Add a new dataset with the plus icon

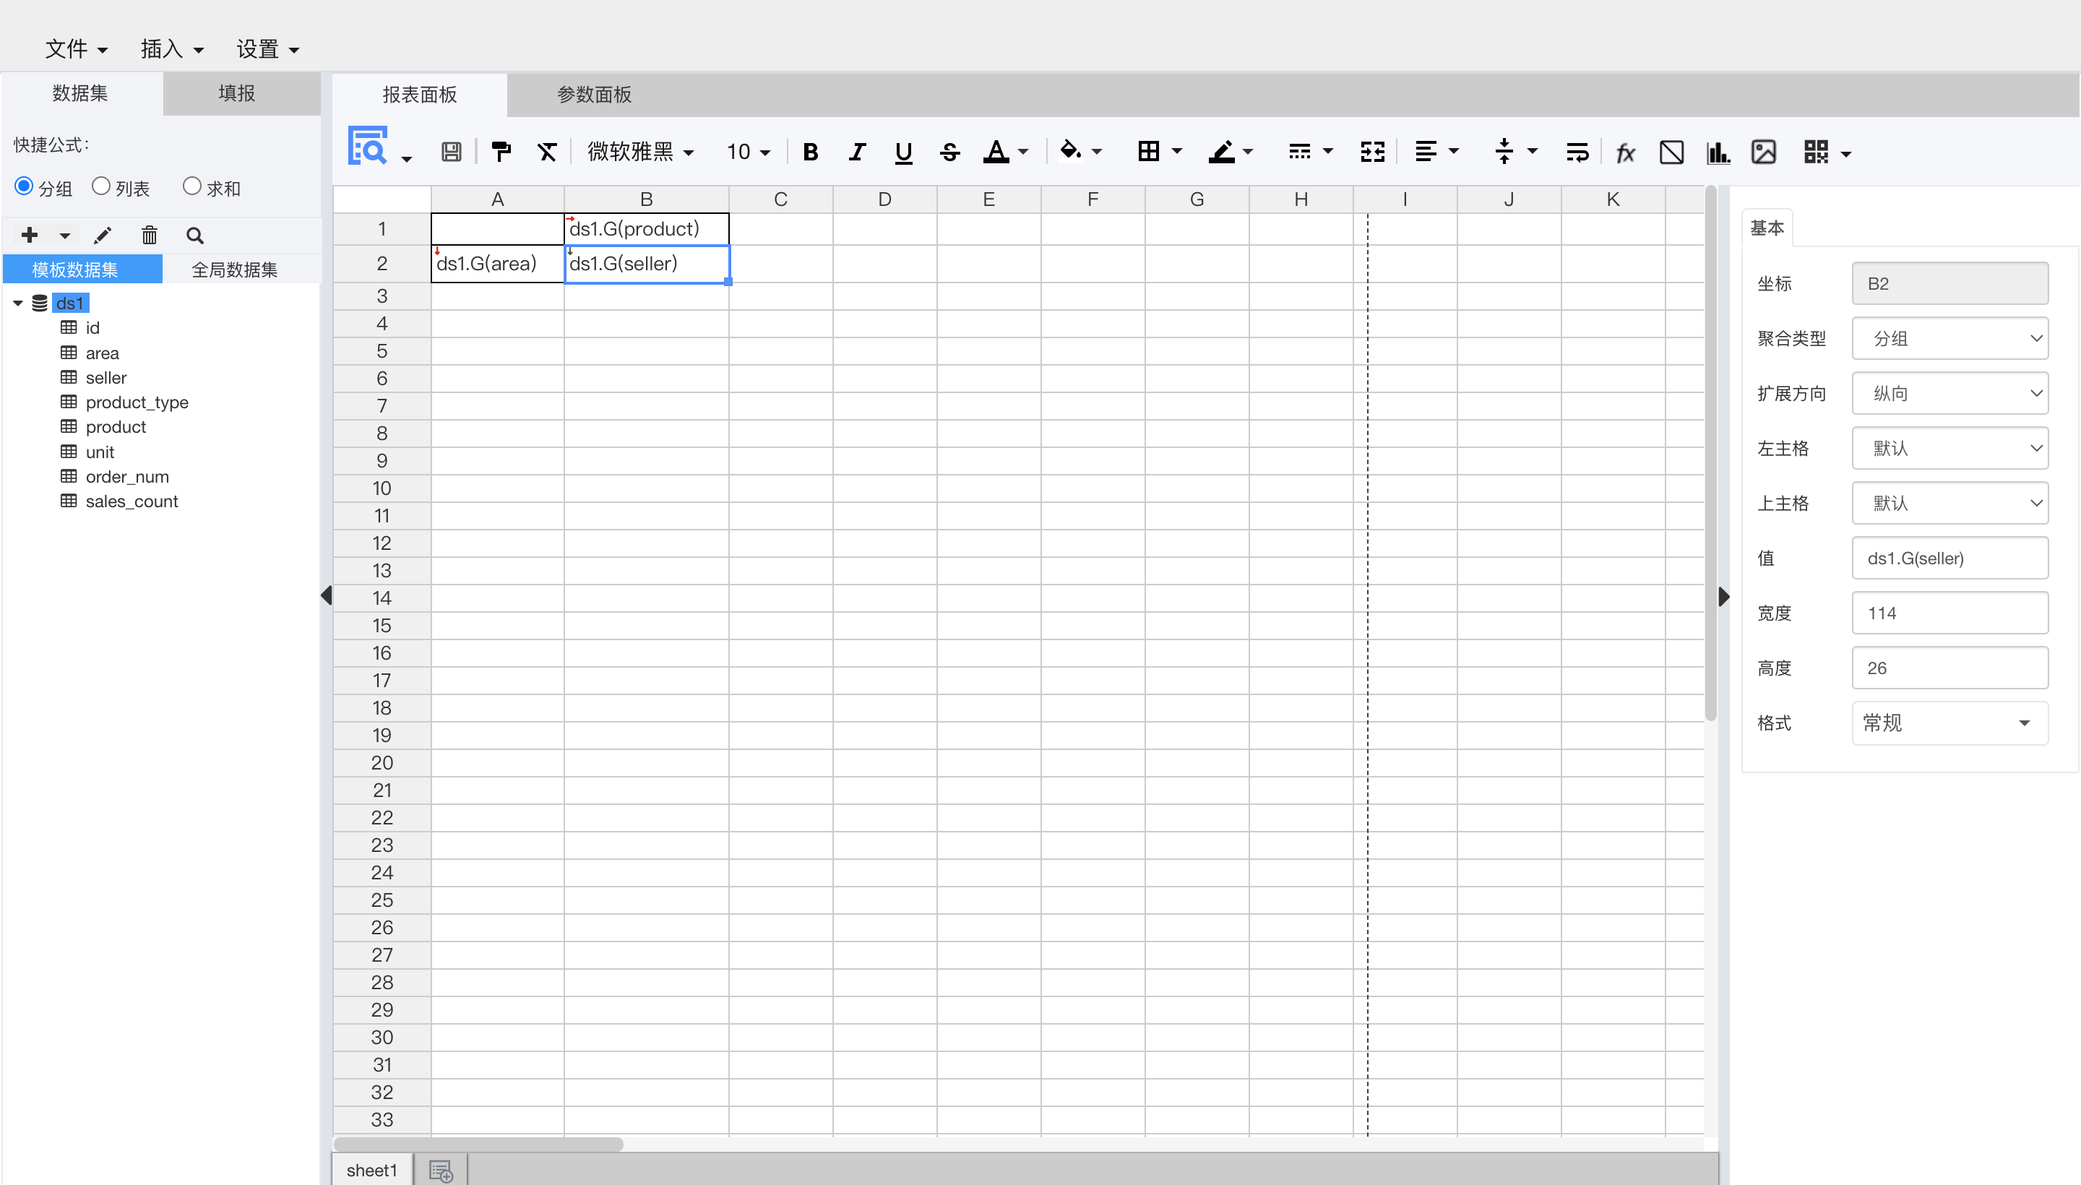[30, 236]
